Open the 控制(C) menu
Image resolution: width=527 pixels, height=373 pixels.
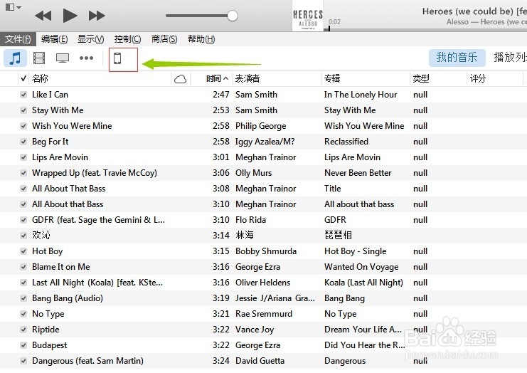tap(127, 39)
